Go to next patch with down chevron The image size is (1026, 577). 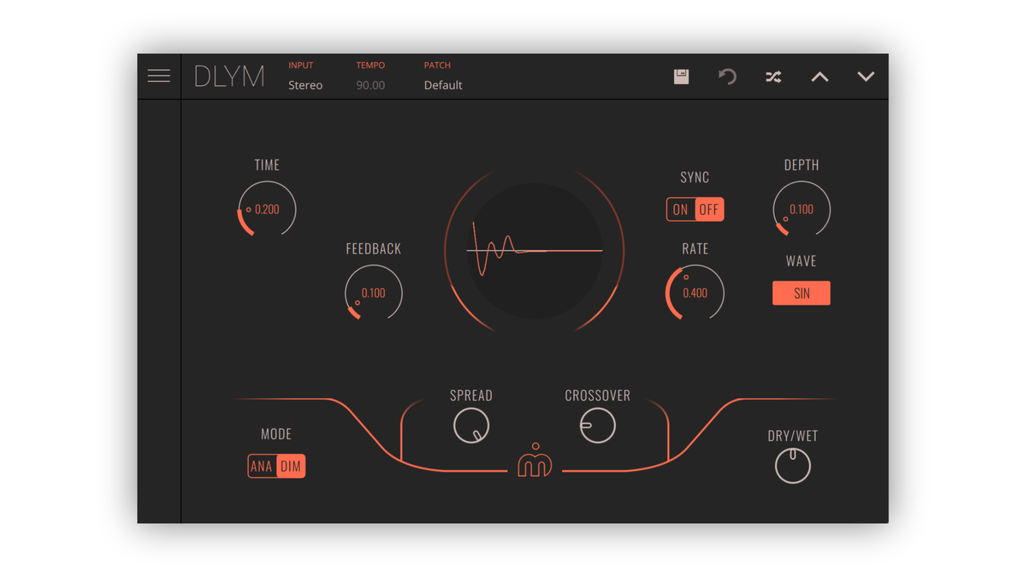(866, 76)
